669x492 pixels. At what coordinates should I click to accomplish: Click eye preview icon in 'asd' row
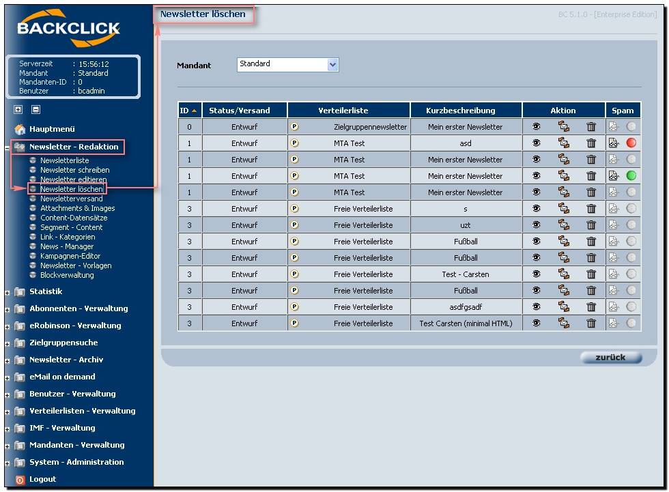(x=537, y=143)
